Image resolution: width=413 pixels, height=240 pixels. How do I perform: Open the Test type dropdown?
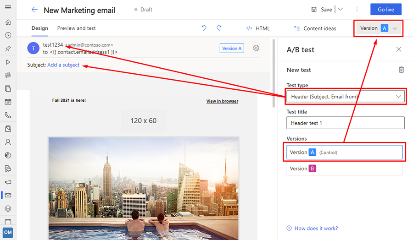[x=346, y=97]
